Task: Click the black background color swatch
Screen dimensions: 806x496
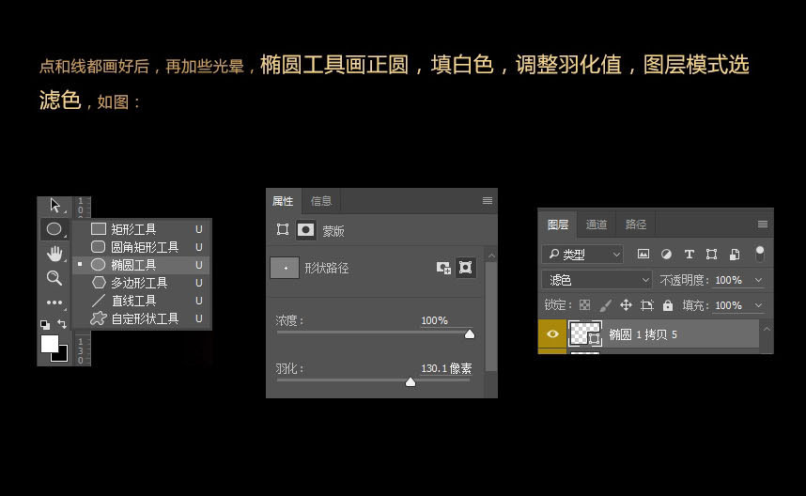Action: [x=62, y=355]
